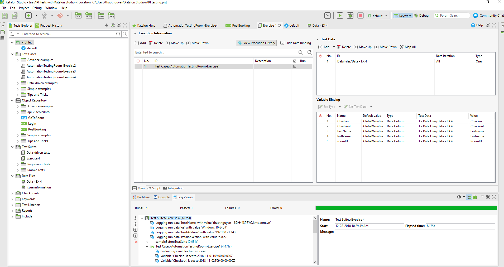Open the JIRA integration icon in toolbar
Image resolution: width=504 pixels, height=267 pixels.
44,15
